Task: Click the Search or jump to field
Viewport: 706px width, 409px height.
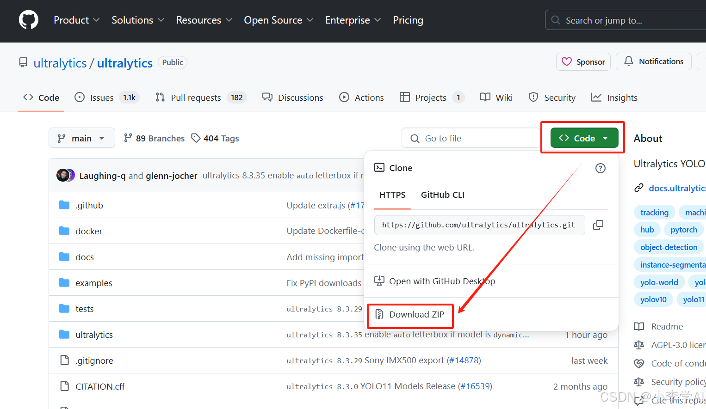Action: [x=625, y=20]
